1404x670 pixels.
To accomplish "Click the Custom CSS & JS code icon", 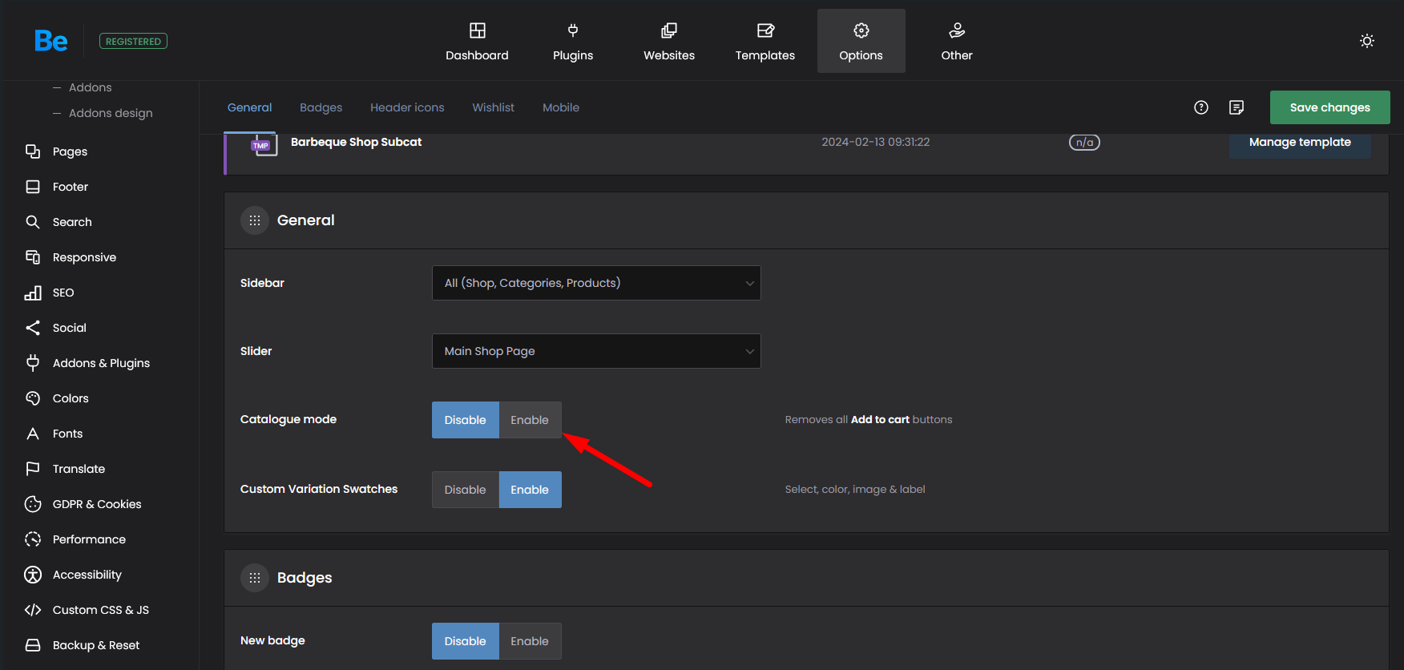I will point(33,610).
